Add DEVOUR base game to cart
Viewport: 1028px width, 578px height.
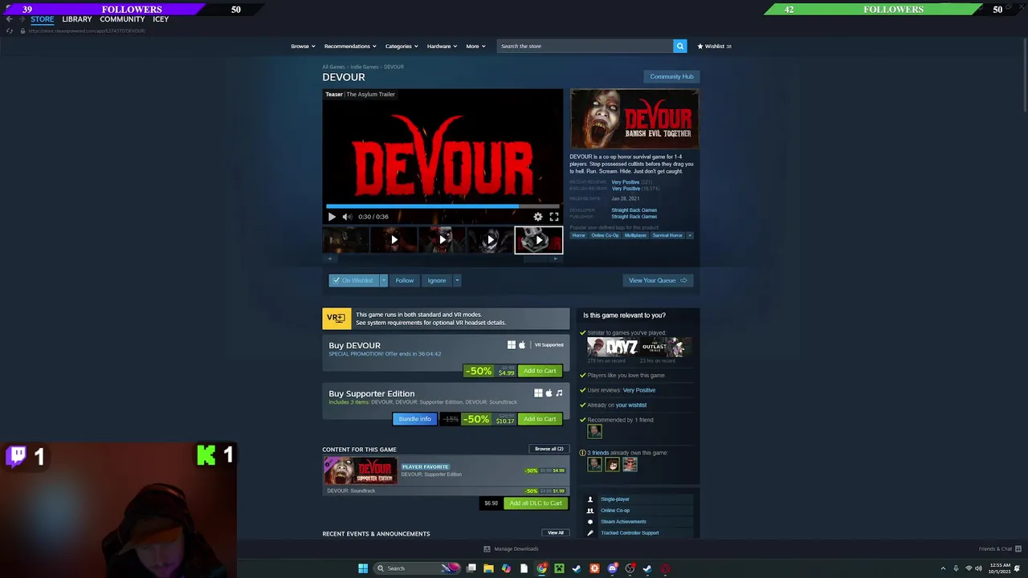click(x=540, y=371)
